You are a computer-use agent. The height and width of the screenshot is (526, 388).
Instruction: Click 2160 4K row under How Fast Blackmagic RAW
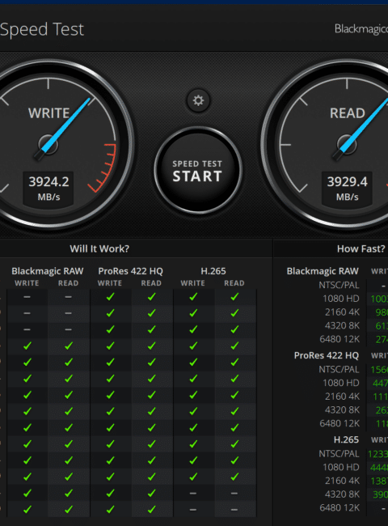click(x=342, y=312)
